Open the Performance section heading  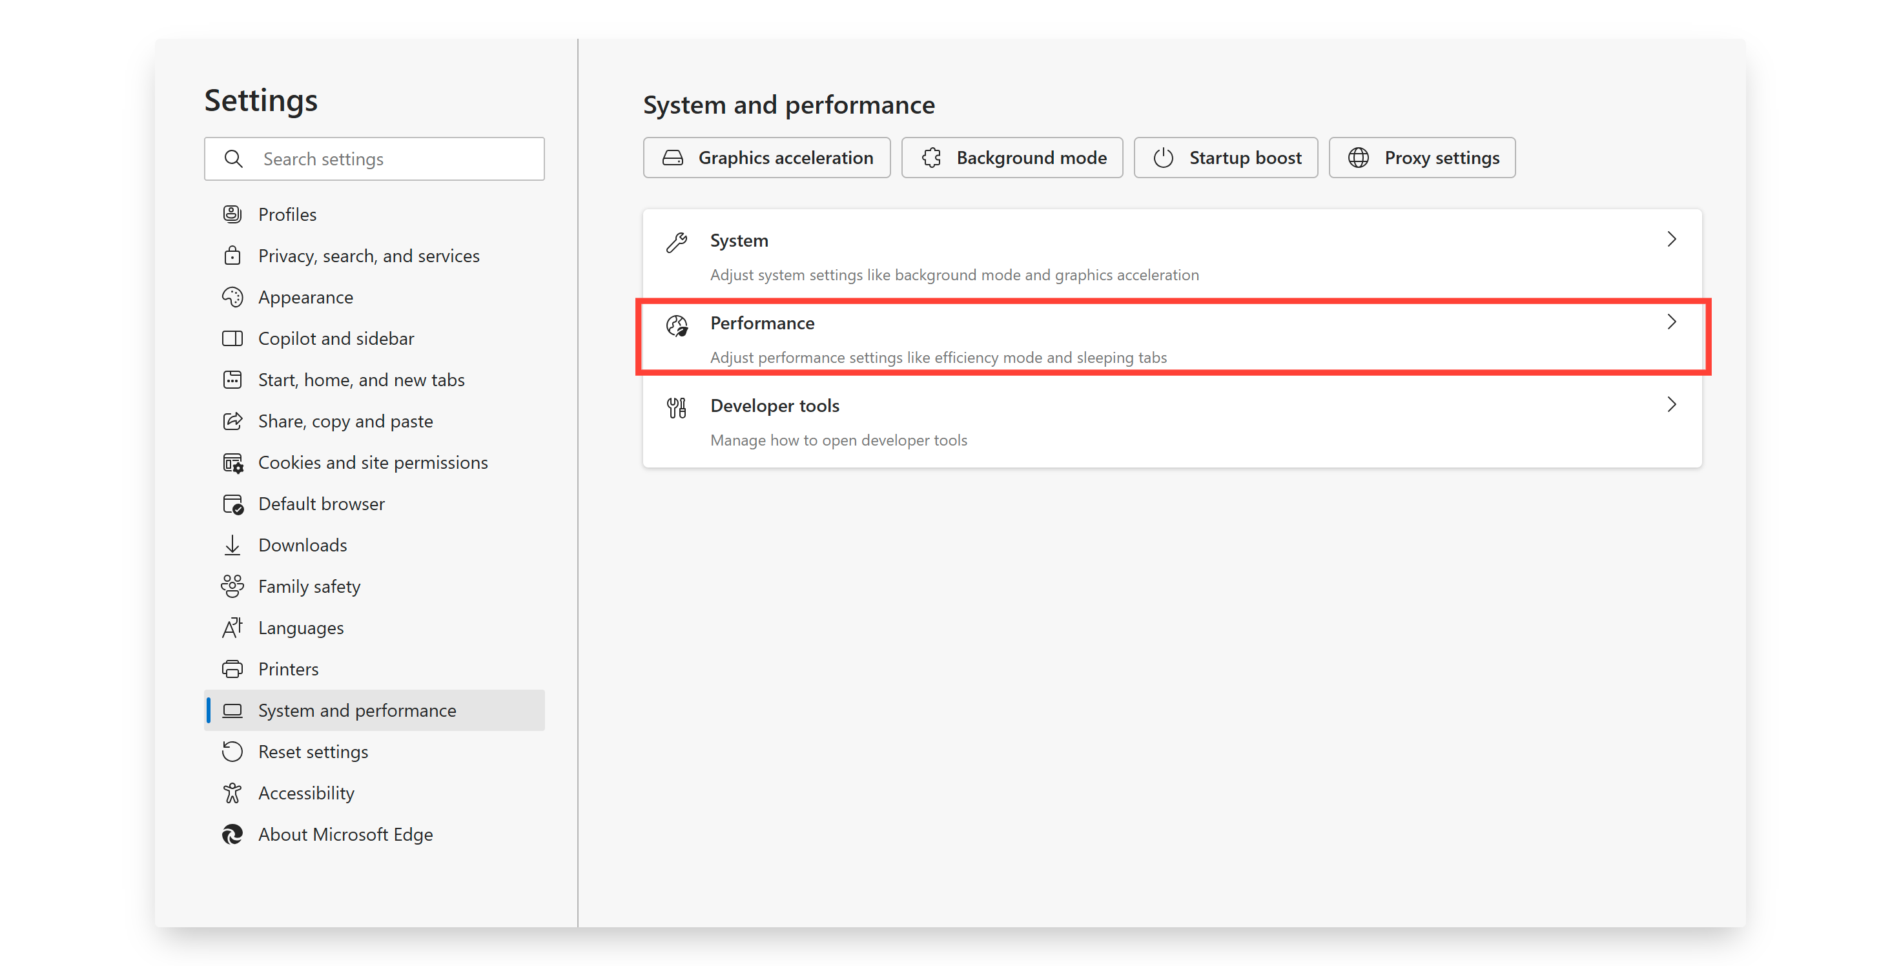[x=763, y=324]
